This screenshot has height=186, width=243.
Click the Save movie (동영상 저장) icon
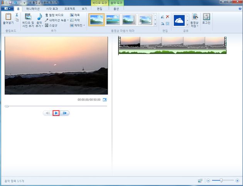(195, 17)
